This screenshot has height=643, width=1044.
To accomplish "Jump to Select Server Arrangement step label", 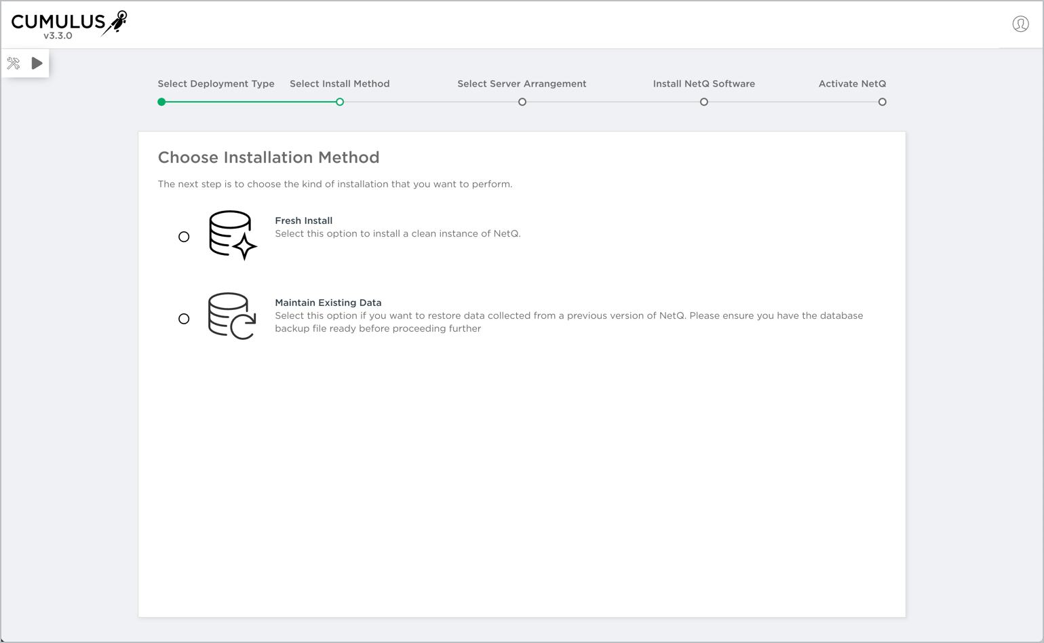I will coord(522,84).
